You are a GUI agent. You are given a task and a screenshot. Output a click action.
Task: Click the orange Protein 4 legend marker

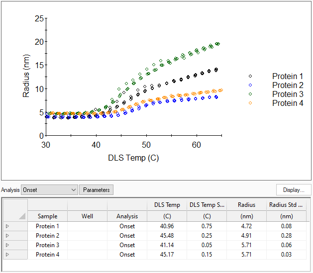click(x=250, y=103)
